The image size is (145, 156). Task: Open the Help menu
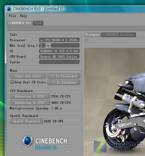tap(23, 16)
